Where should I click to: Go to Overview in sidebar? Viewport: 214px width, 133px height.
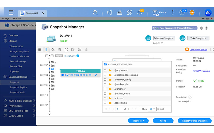click(x=13, y=36)
